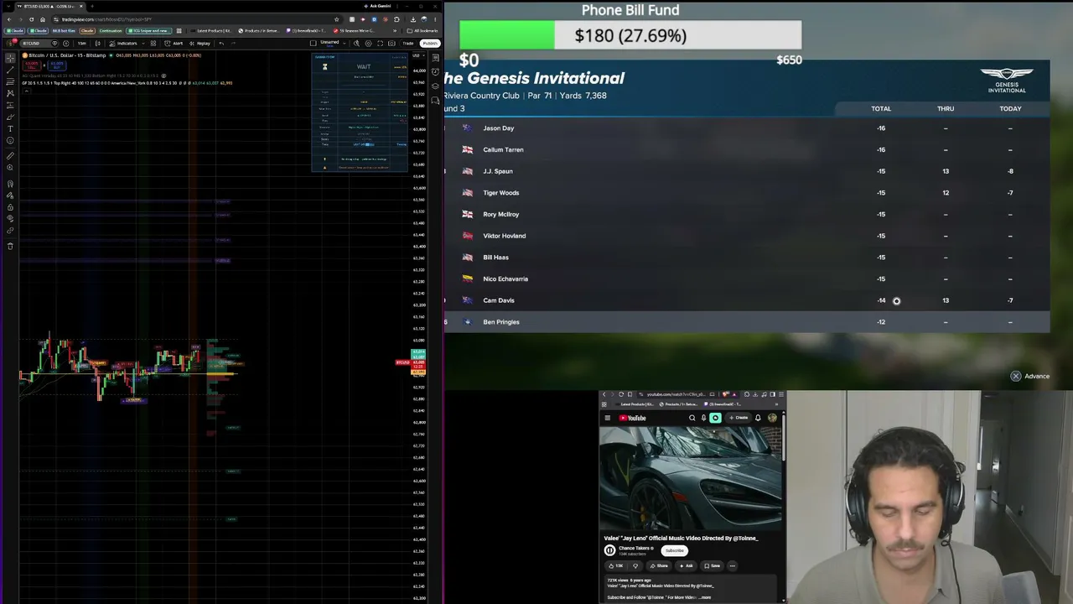Click the Jay Leno video player thumbnail
Screen dimensions: 1073x604
coord(691,478)
